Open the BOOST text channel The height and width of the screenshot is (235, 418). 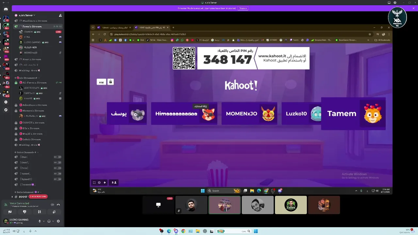tap(23, 197)
